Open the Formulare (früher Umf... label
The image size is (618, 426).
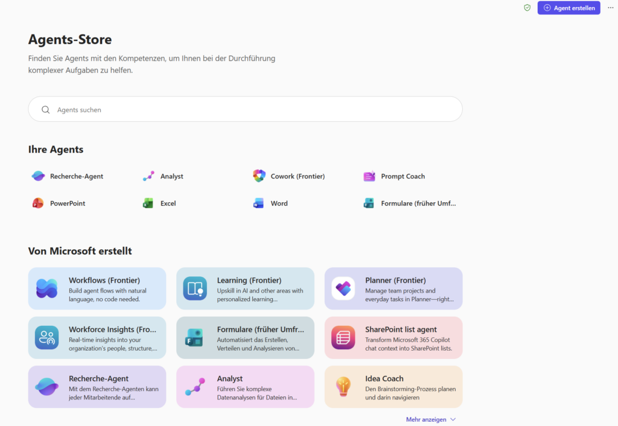(x=418, y=203)
